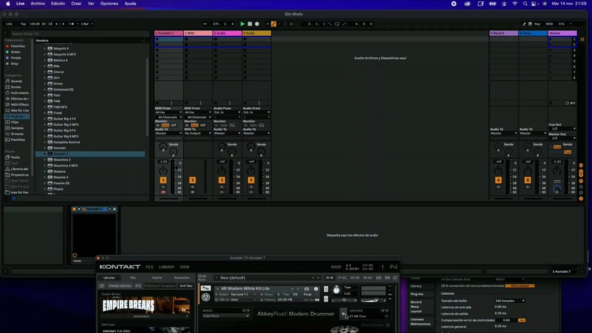This screenshot has height=333, width=592.
Task: Select the Purple collection tag
Action: tap(16, 58)
